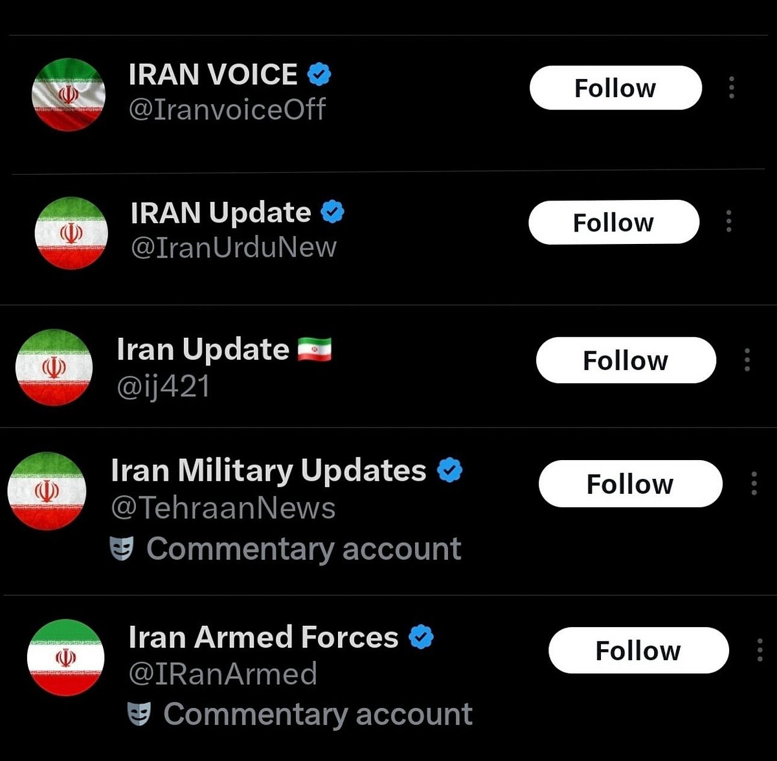The image size is (777, 761).
Task: Click the blue checkmark beside IRAN Update
Action: 333,212
